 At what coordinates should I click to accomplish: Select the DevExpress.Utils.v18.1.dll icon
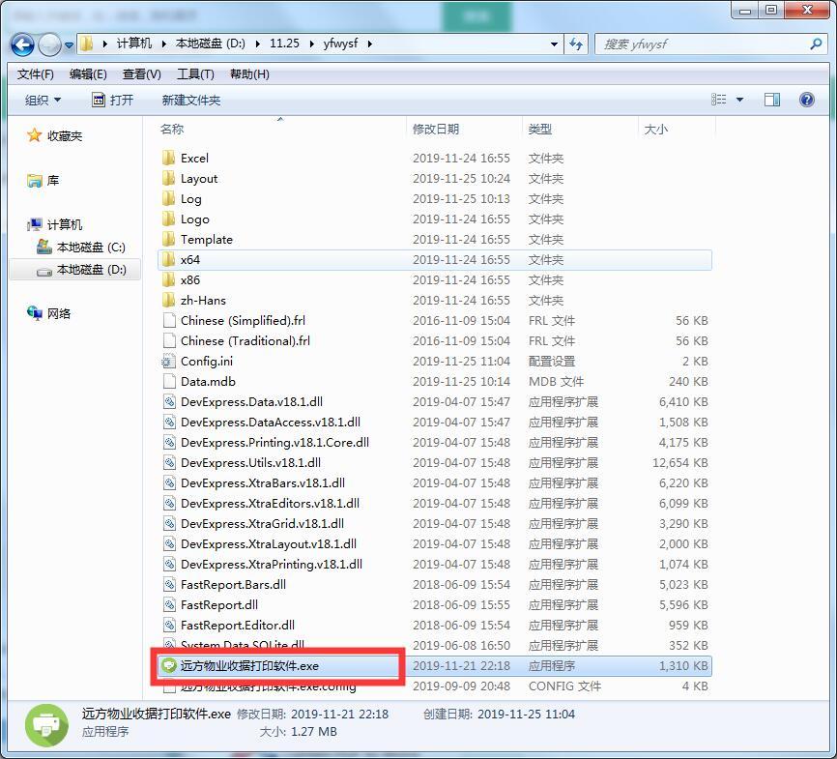pyautogui.click(x=169, y=462)
